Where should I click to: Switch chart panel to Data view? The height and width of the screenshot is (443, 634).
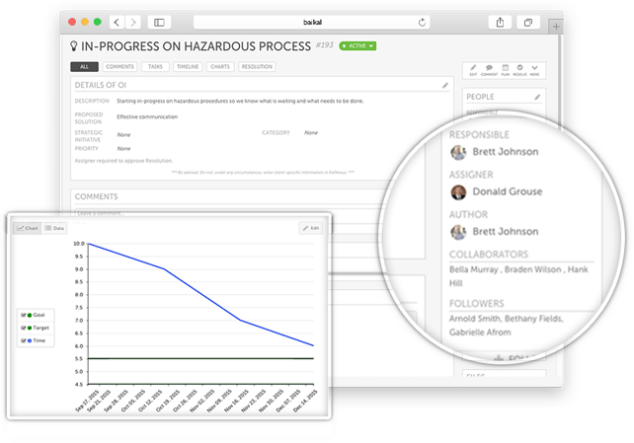54,228
